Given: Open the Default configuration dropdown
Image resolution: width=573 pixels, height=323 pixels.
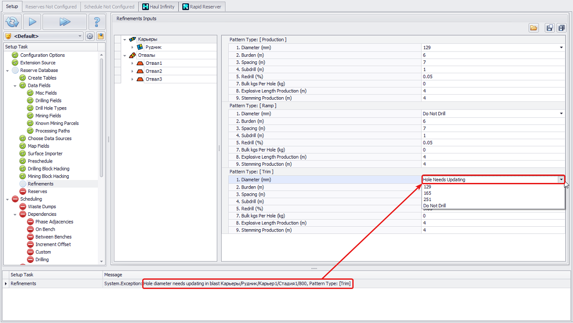Looking at the screenshot, I should point(79,36).
